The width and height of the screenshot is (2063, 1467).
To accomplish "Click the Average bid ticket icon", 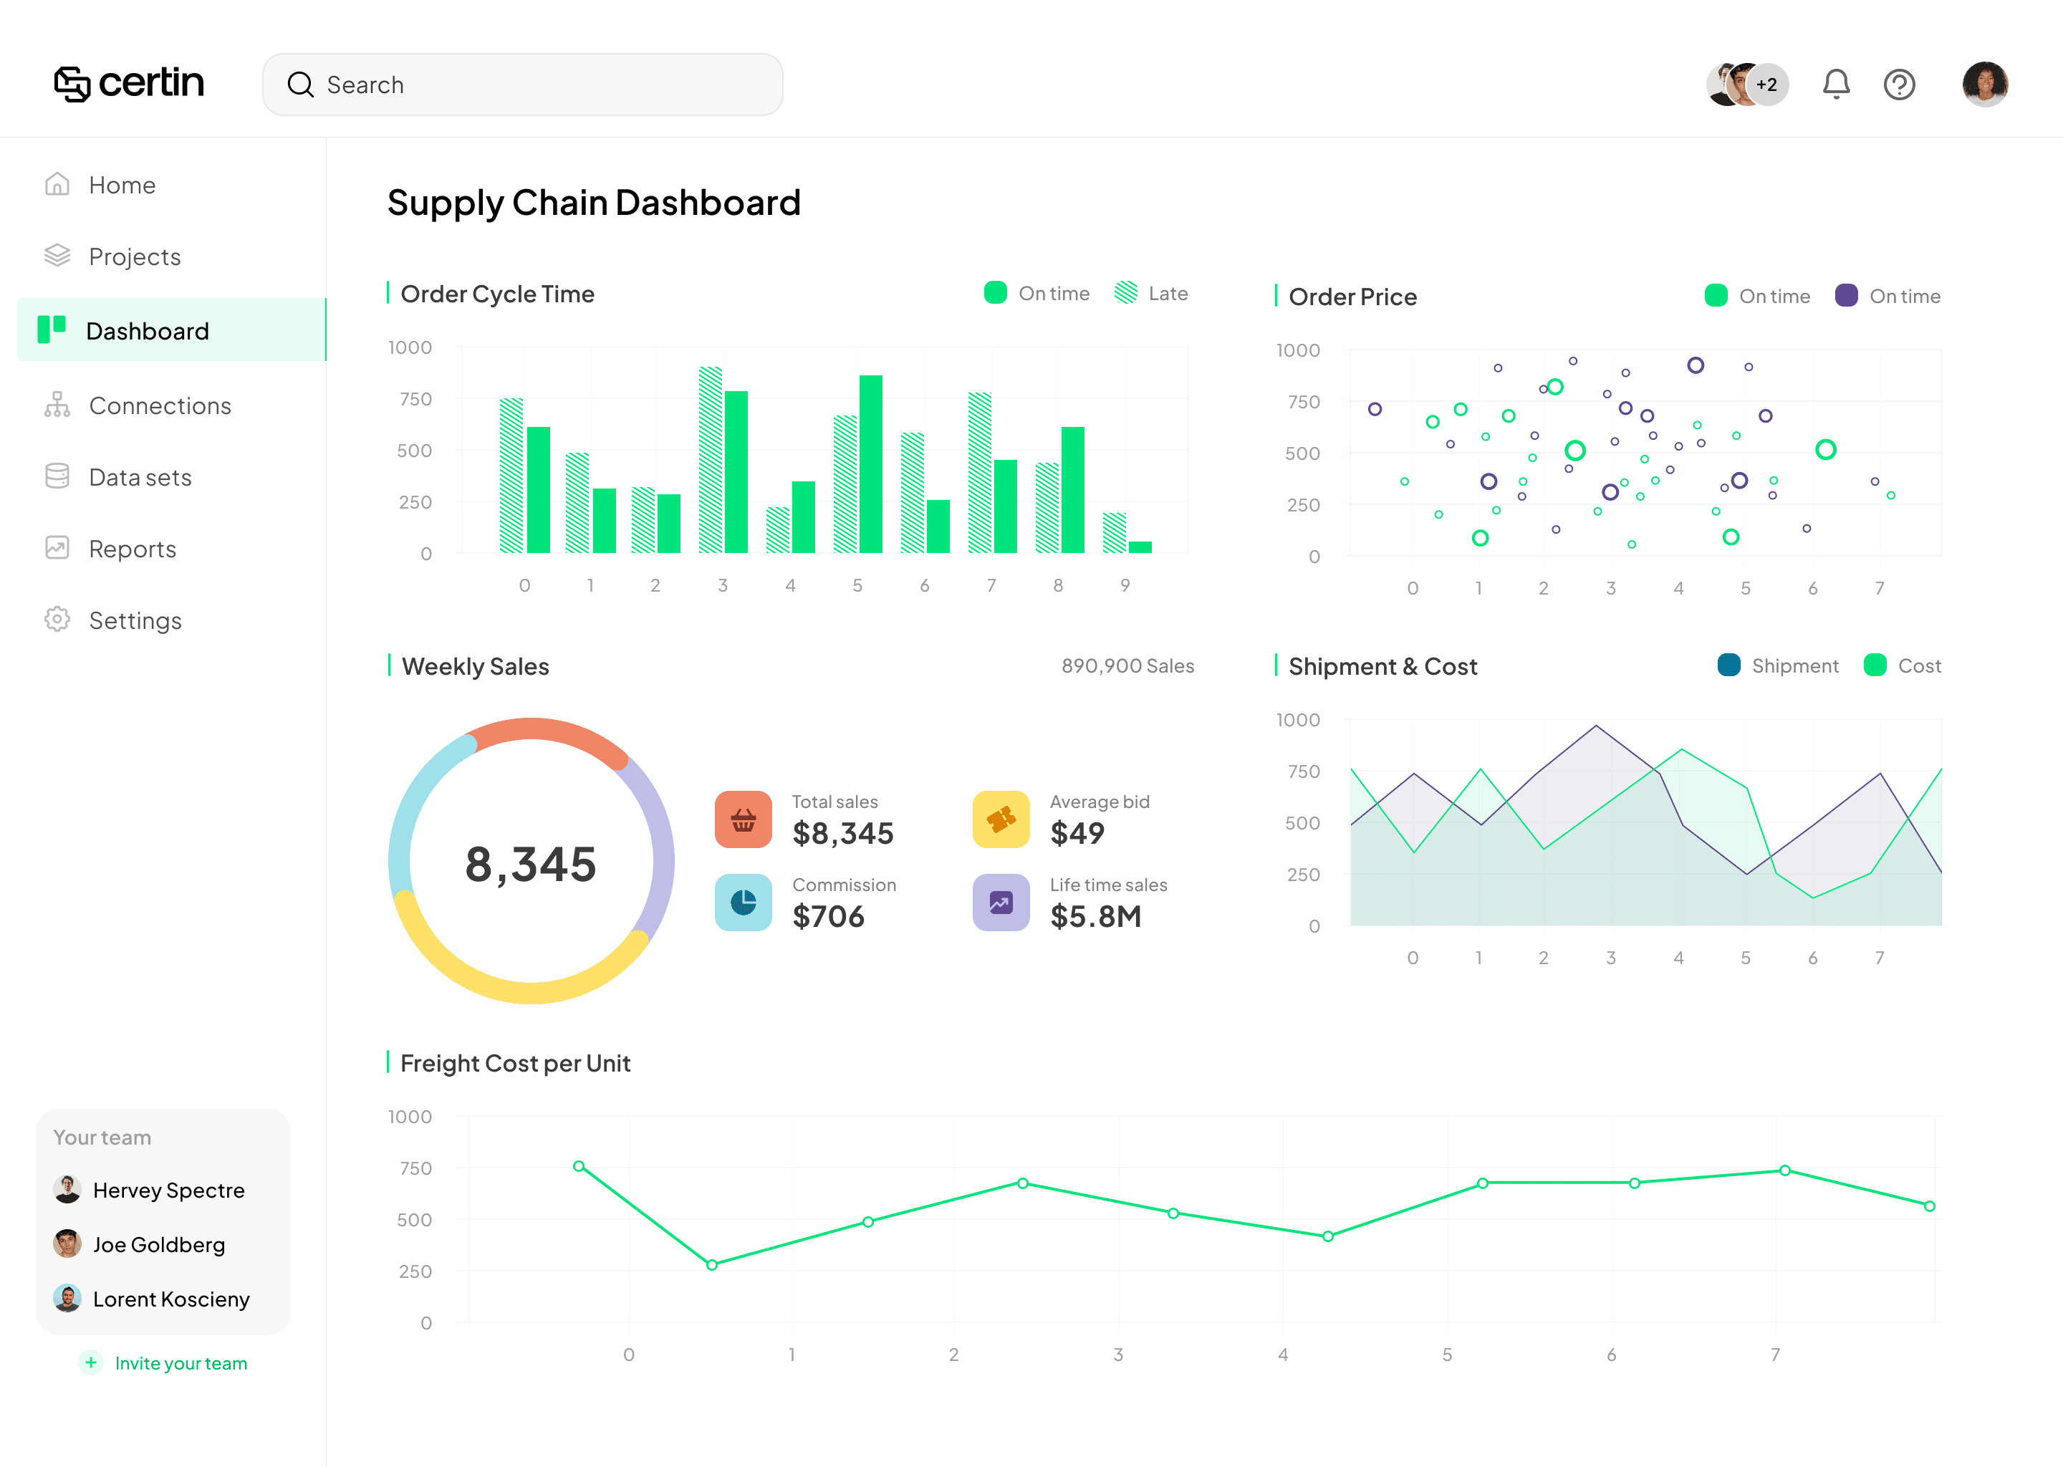I will [1001, 819].
